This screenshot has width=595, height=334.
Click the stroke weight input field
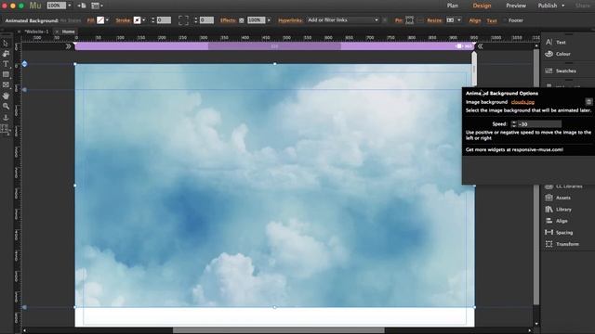[x=164, y=20]
